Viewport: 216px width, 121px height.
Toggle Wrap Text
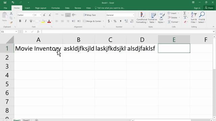[89, 15]
